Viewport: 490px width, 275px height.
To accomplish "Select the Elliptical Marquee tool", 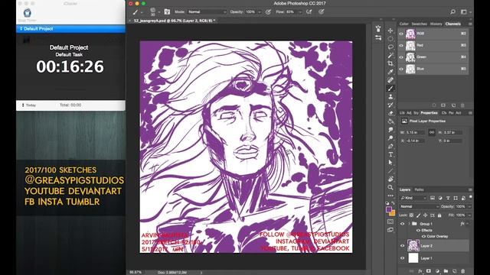I will click(390, 39).
